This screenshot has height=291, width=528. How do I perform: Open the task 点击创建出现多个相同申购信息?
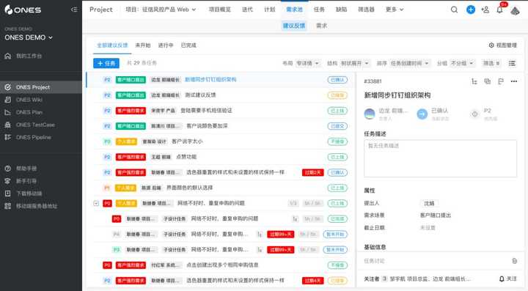pos(223,265)
